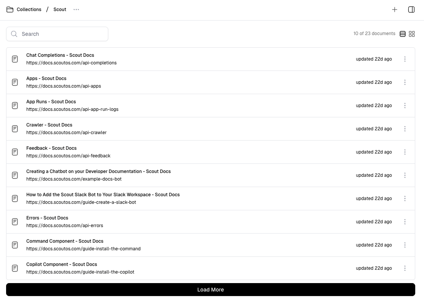
Task: Click the Apps - Scout Docs document icon
Action: [x=15, y=82]
